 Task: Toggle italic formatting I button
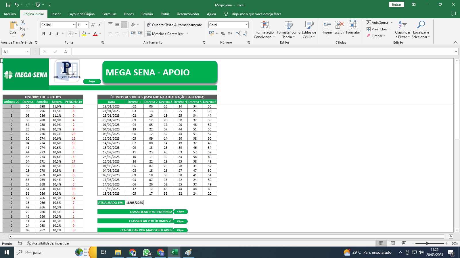[51, 34]
